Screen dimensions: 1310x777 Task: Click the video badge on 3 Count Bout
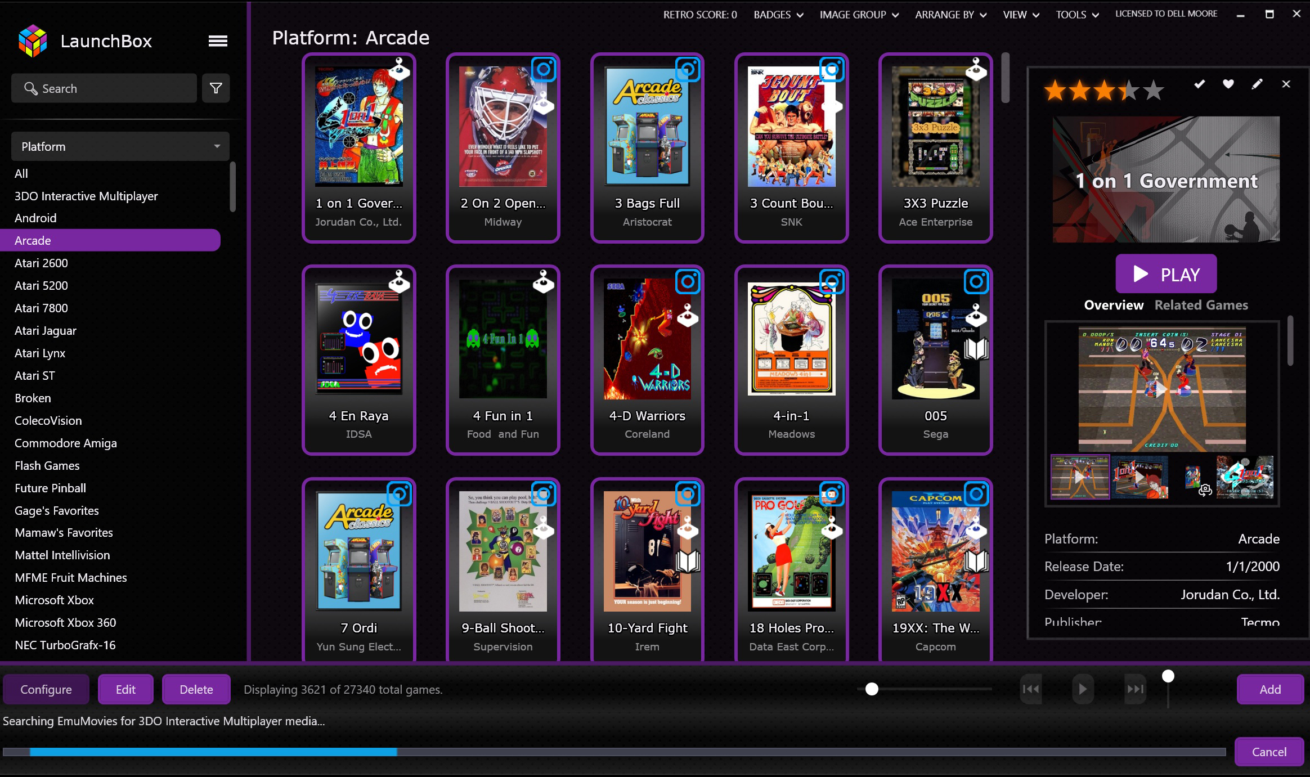point(832,70)
